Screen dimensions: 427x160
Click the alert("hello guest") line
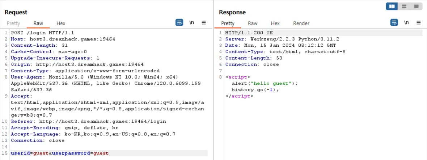pyautogui.click(x=265, y=83)
